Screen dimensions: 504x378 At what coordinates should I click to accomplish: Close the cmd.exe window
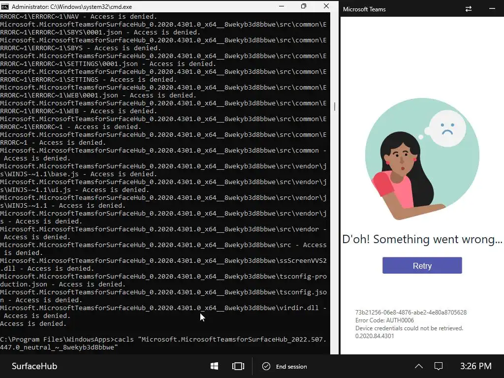point(326,6)
